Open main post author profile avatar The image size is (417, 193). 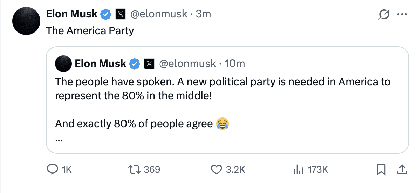[x=26, y=21]
